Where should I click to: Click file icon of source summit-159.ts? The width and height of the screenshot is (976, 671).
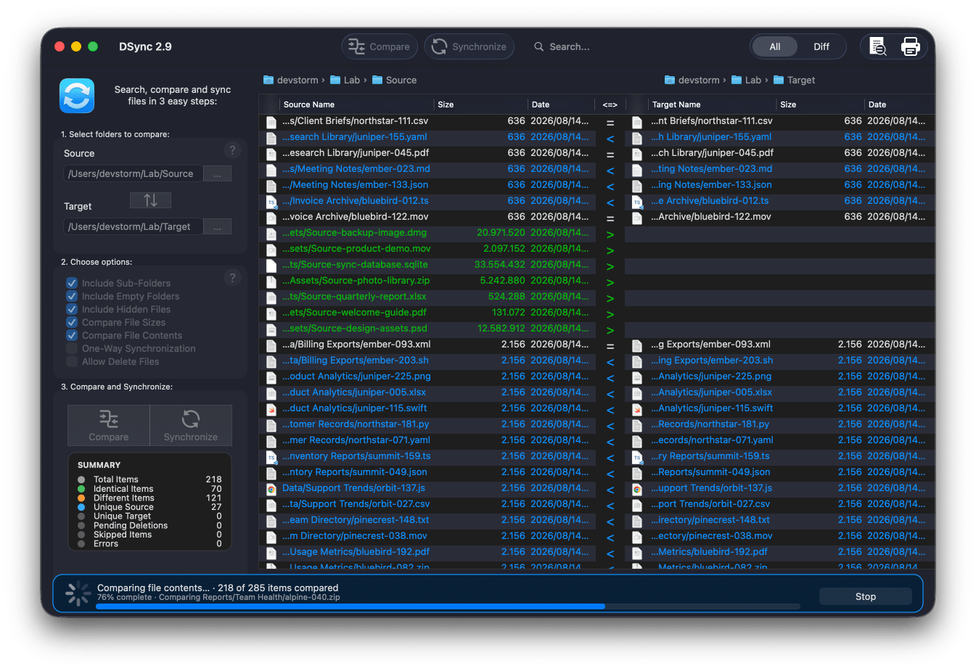[271, 456]
